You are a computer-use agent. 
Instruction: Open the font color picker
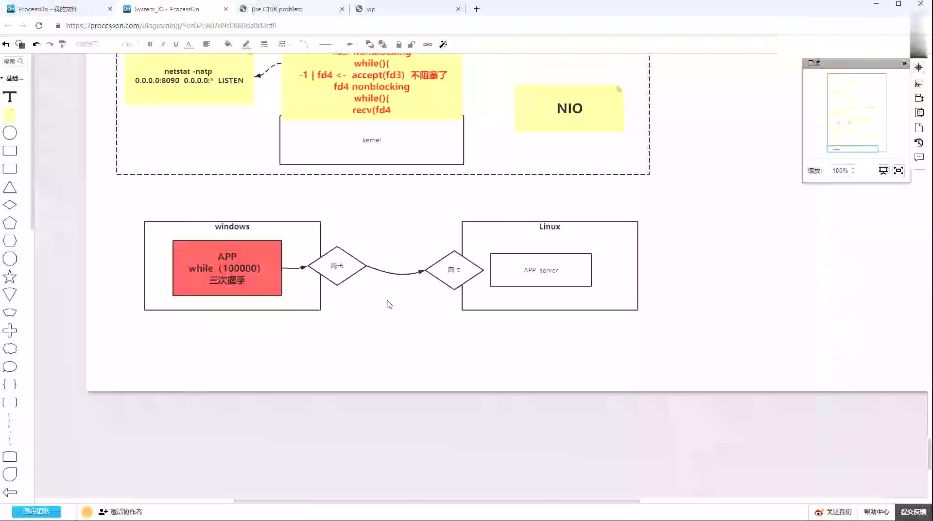[x=189, y=44]
